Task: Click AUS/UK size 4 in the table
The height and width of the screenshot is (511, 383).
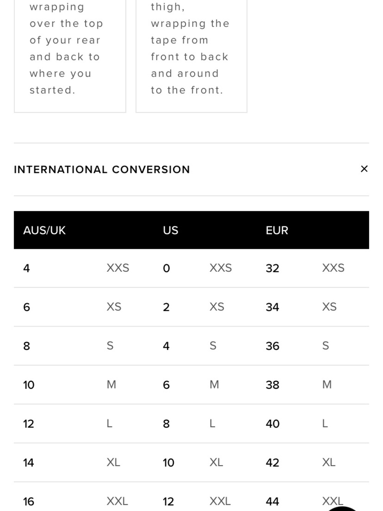Action: click(x=26, y=268)
